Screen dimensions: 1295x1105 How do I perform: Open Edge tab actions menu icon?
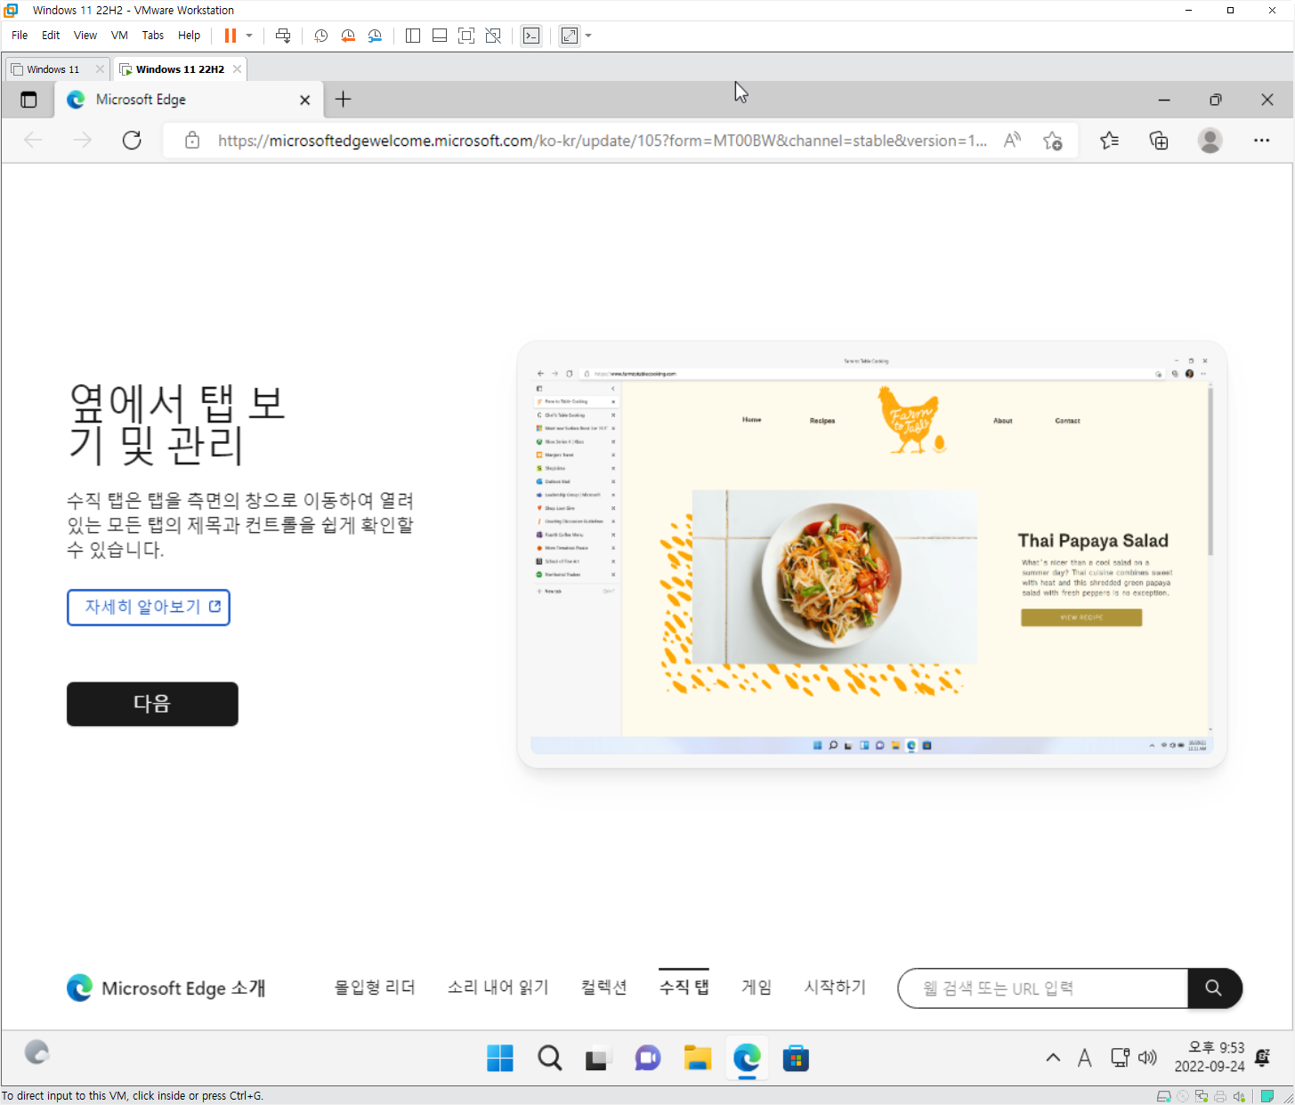click(28, 100)
